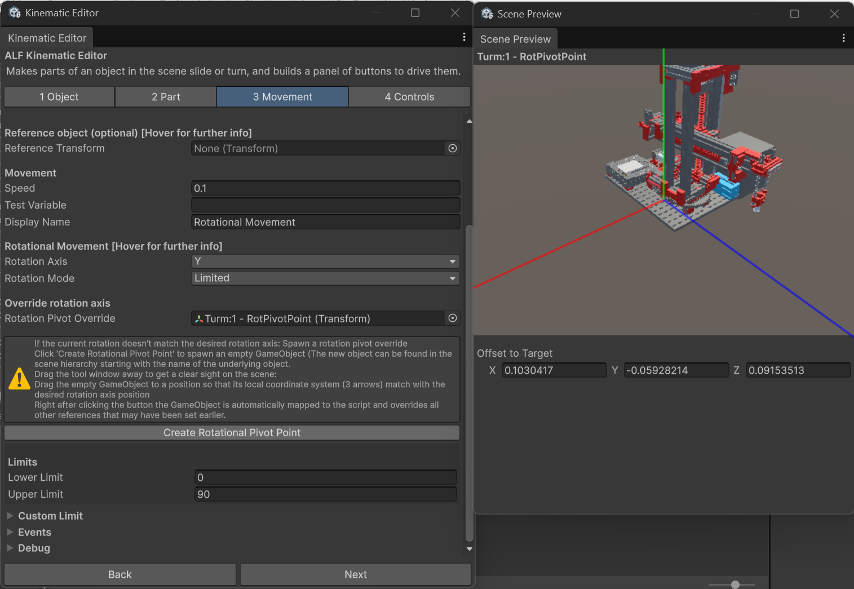The width and height of the screenshot is (854, 589).
Task: Expand the Debug section
Action: (x=10, y=548)
